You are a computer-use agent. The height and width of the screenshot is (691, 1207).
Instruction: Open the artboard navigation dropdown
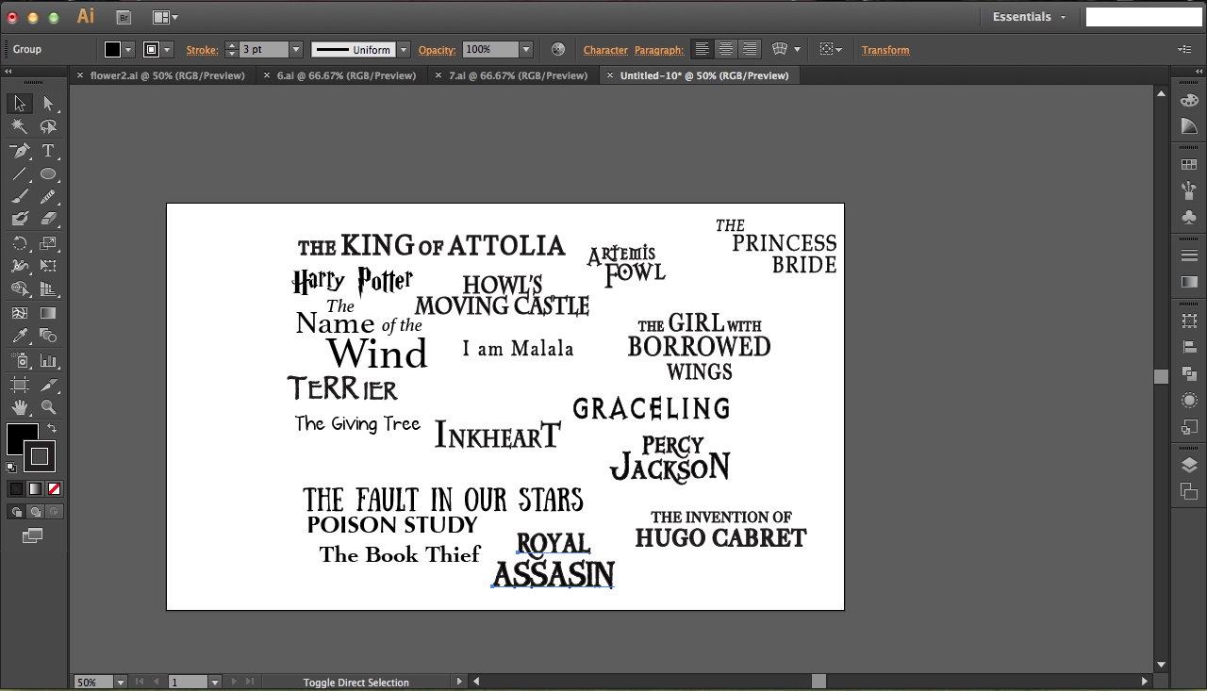pyautogui.click(x=214, y=682)
